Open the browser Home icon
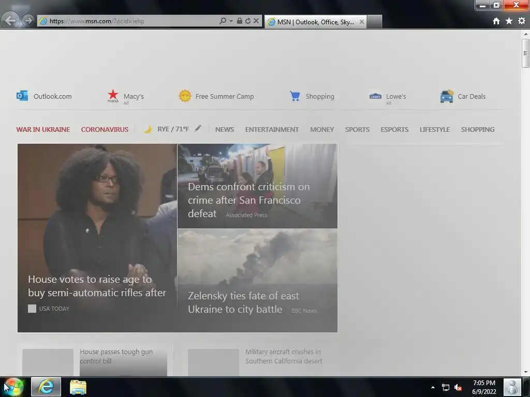Viewport: 530px width, 397px height. (x=496, y=21)
